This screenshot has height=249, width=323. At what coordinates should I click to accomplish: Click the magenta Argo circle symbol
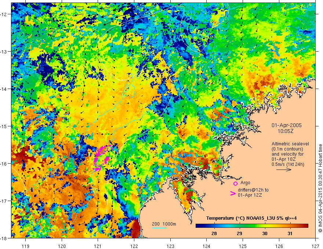click(235, 183)
